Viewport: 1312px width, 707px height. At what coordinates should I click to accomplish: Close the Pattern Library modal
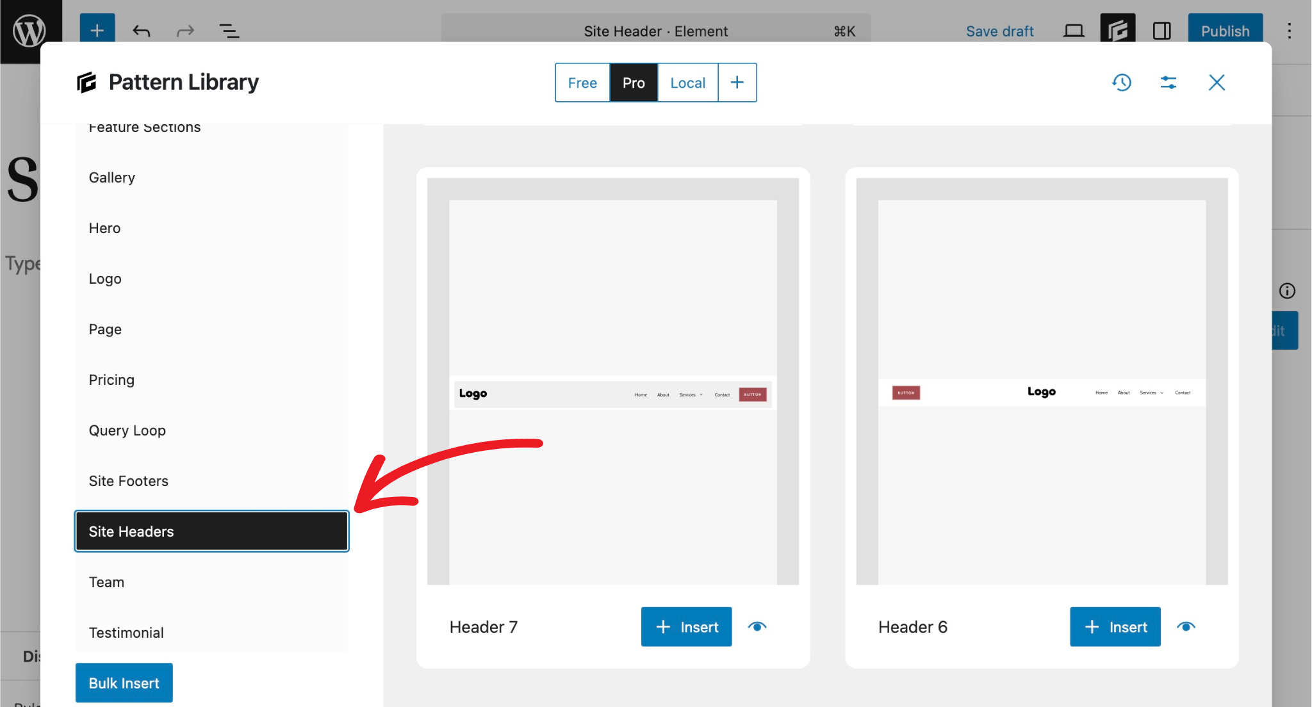point(1217,83)
